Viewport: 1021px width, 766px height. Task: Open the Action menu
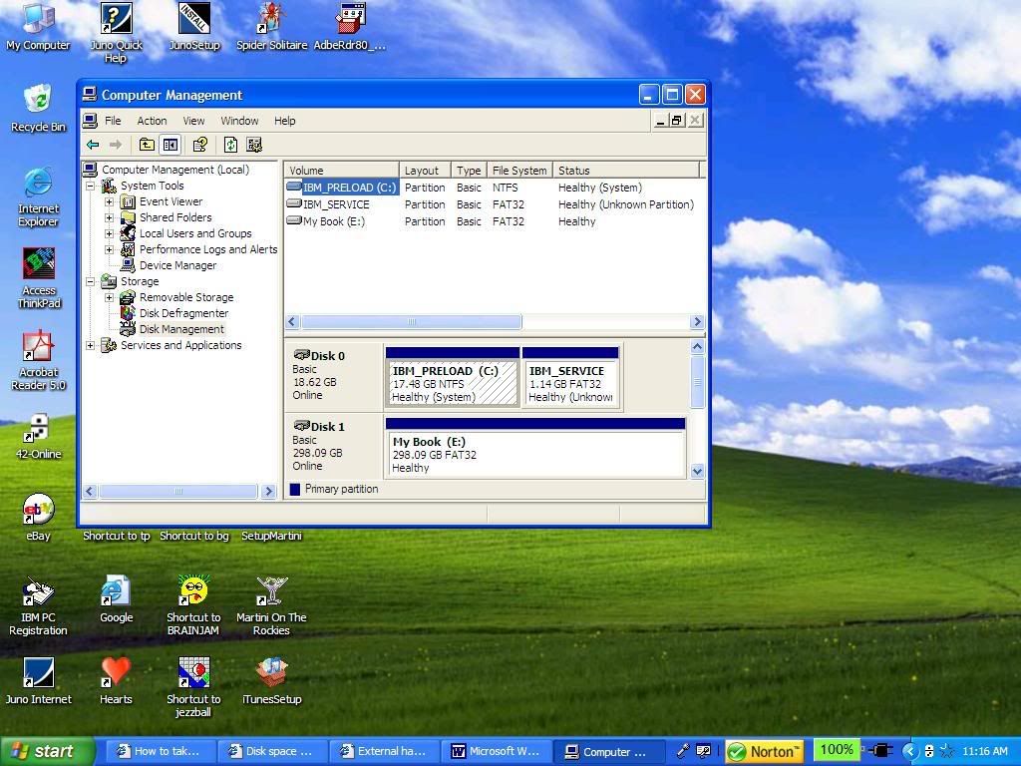coord(152,121)
